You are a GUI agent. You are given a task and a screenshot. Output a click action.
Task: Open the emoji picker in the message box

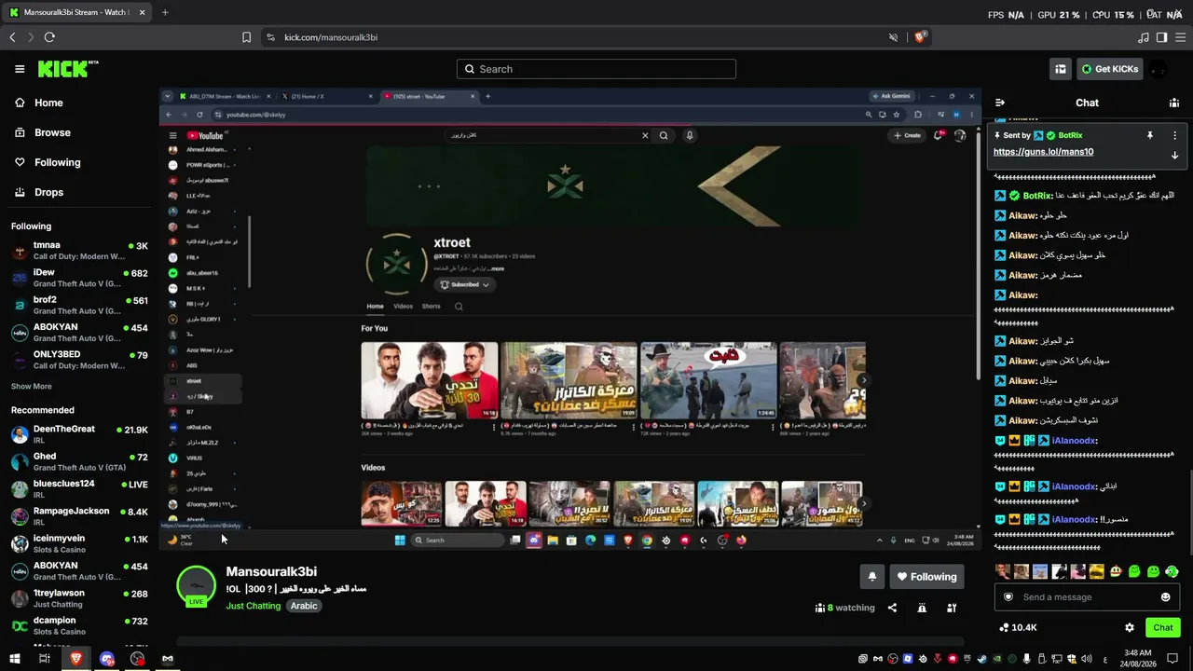[1165, 597]
